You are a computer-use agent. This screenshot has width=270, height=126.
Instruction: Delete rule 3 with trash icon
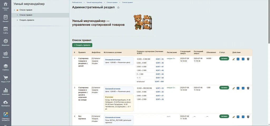248,88
